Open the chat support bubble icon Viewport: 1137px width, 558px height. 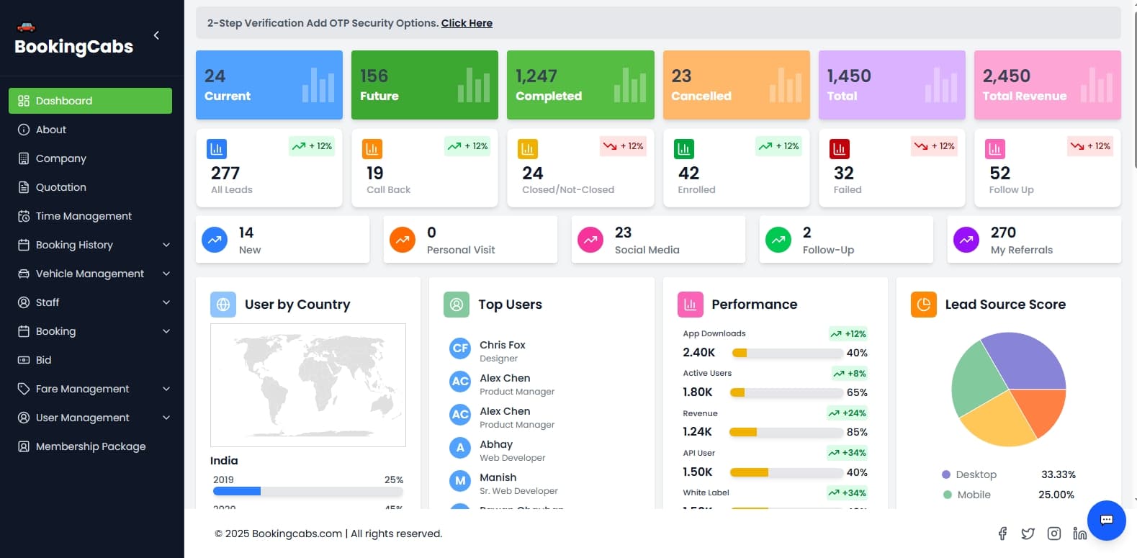coord(1106,520)
